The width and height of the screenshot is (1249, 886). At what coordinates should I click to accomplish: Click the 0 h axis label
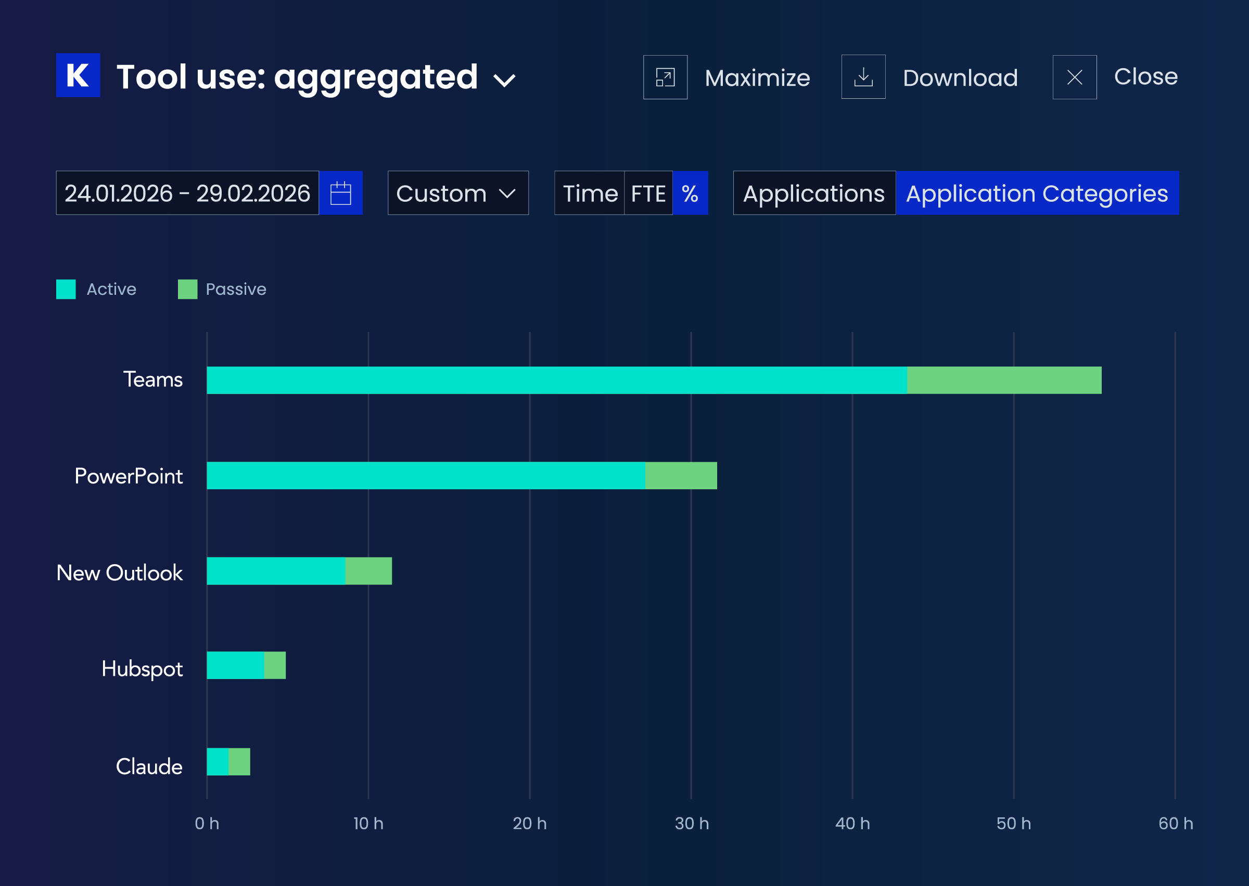[207, 823]
